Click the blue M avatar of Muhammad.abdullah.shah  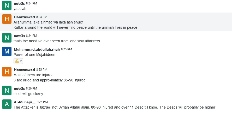(7, 51)
